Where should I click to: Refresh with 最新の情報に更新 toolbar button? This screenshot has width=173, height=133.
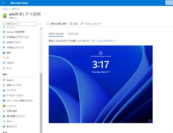(57, 24)
